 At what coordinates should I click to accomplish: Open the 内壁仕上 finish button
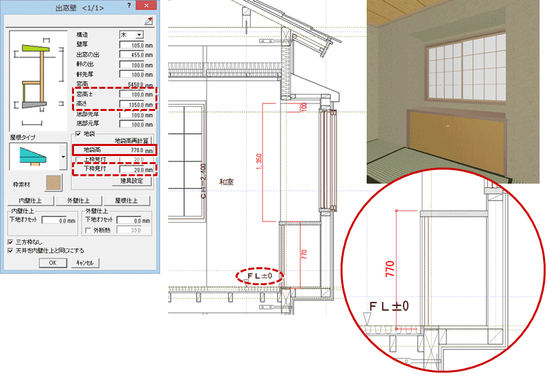[x=30, y=200]
